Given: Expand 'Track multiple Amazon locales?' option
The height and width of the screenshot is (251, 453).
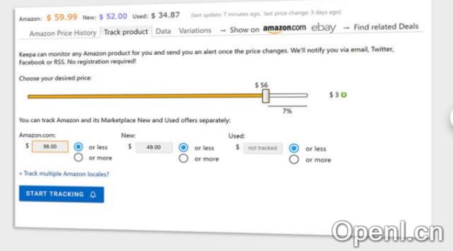Looking at the screenshot, I should pyautogui.click(x=64, y=174).
